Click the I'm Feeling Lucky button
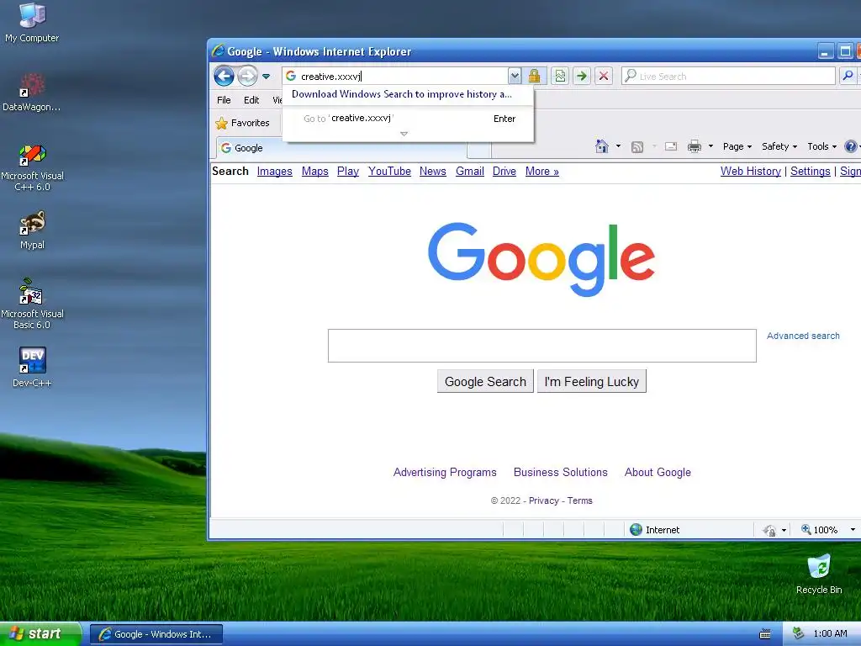The height and width of the screenshot is (646, 861). [x=591, y=381]
